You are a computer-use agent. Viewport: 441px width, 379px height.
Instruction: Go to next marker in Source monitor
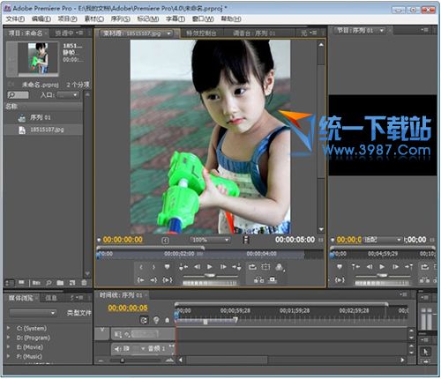pos(236,267)
